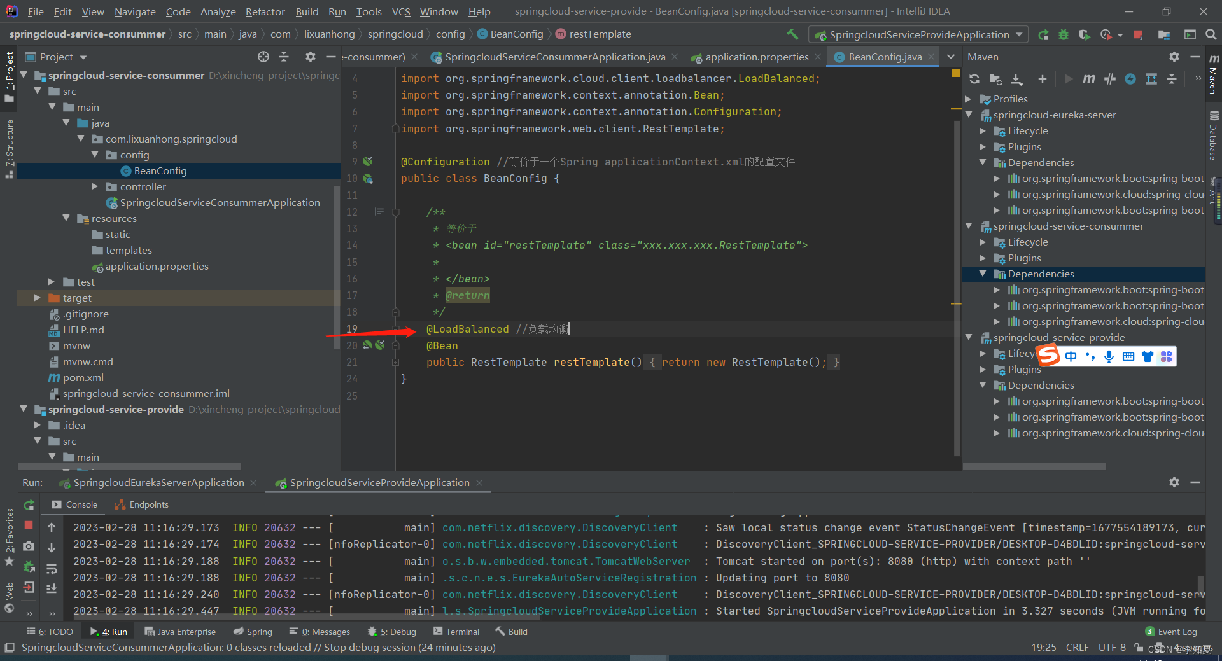1222x661 pixels.
Task: Go up the stack trace with the arrow
Action: pos(52,527)
